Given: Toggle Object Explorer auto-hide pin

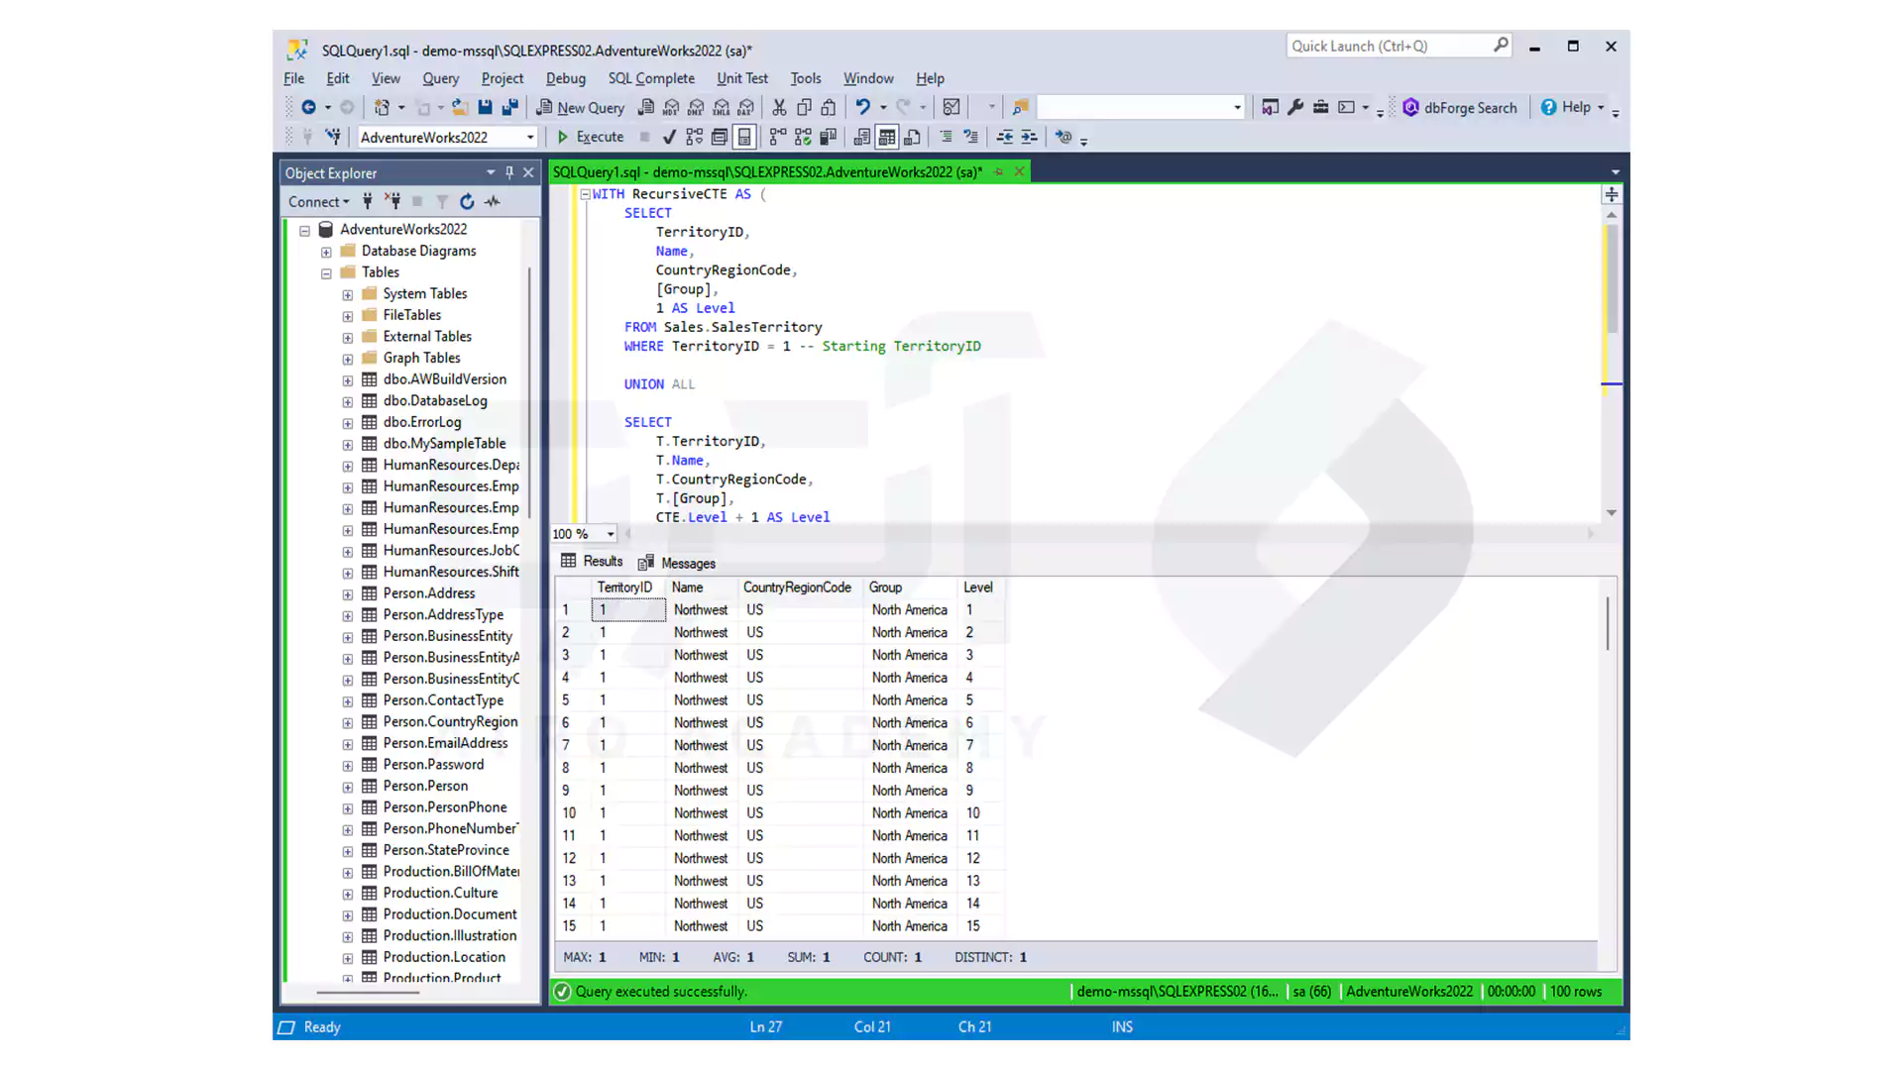Looking at the screenshot, I should (x=509, y=172).
